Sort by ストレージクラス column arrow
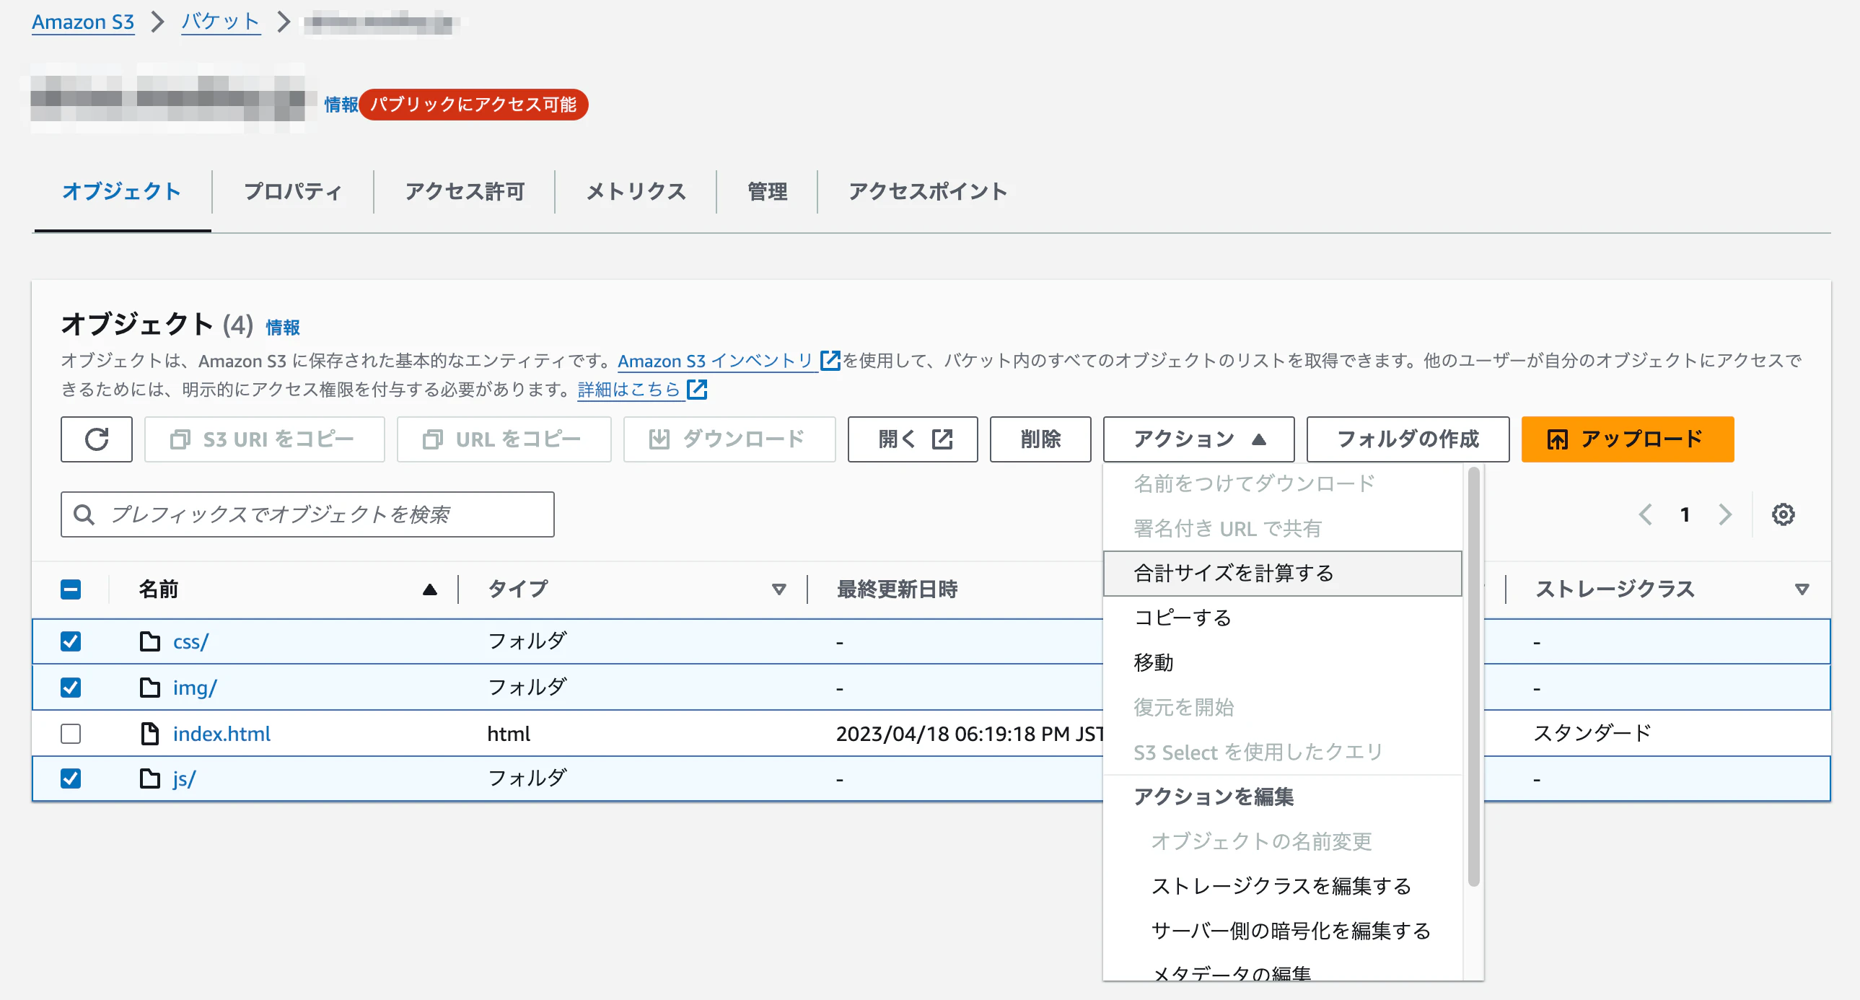Viewport: 1860px width, 1000px height. (x=1802, y=589)
